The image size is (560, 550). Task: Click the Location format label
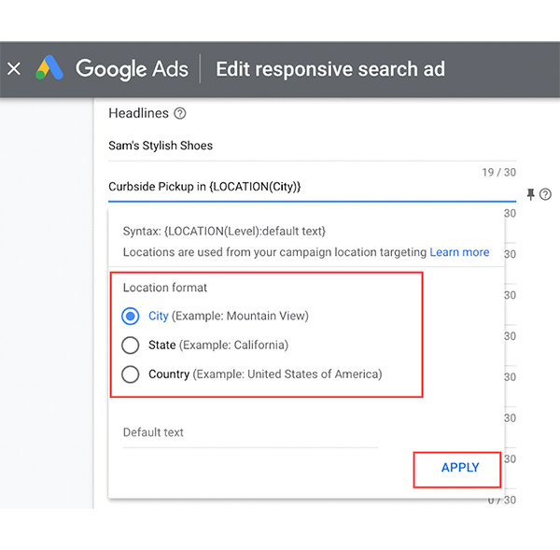[x=165, y=288]
